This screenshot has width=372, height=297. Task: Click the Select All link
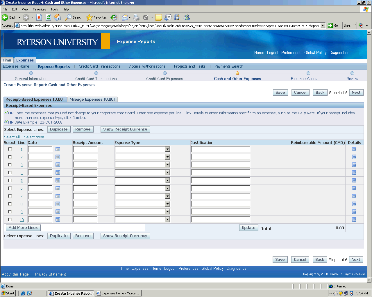[x=12, y=137]
